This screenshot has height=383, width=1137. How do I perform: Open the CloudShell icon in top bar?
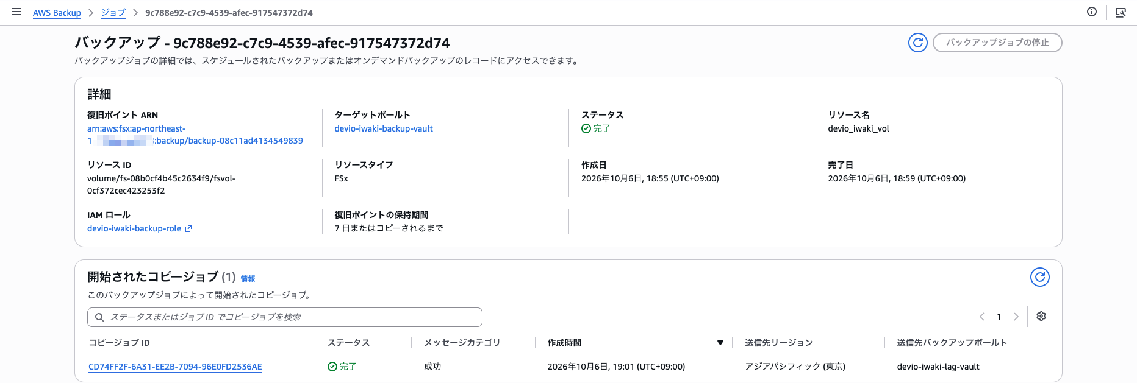point(1121,12)
